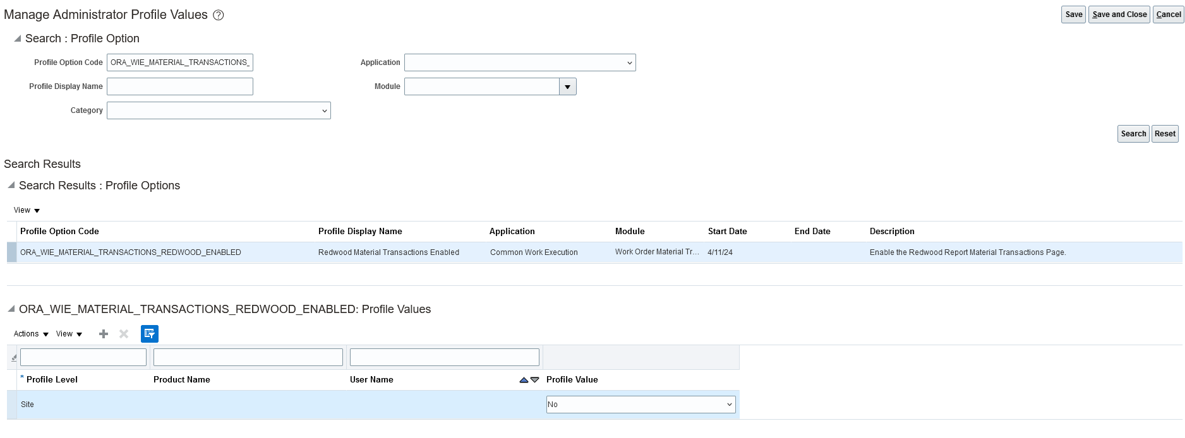Click Redwood Material Transactions Enabled cell
1185x438 pixels.
[x=388, y=252]
